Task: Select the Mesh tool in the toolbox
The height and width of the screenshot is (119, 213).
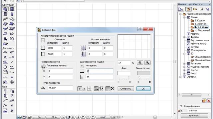Action: click(5, 44)
